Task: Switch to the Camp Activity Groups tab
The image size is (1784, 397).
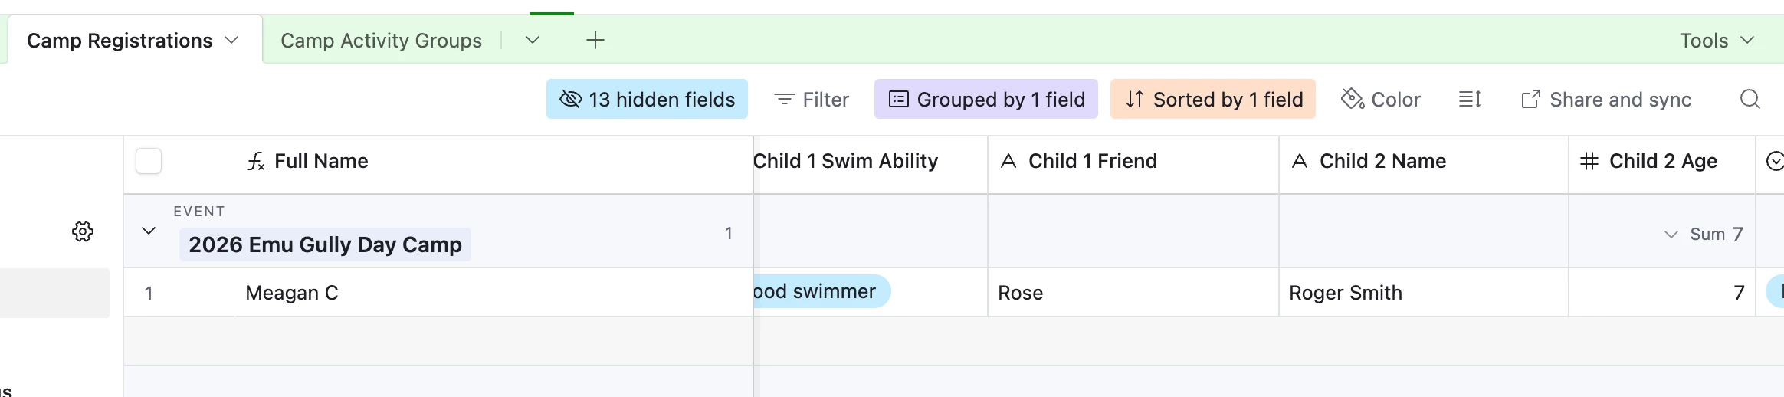Action: pos(381,41)
